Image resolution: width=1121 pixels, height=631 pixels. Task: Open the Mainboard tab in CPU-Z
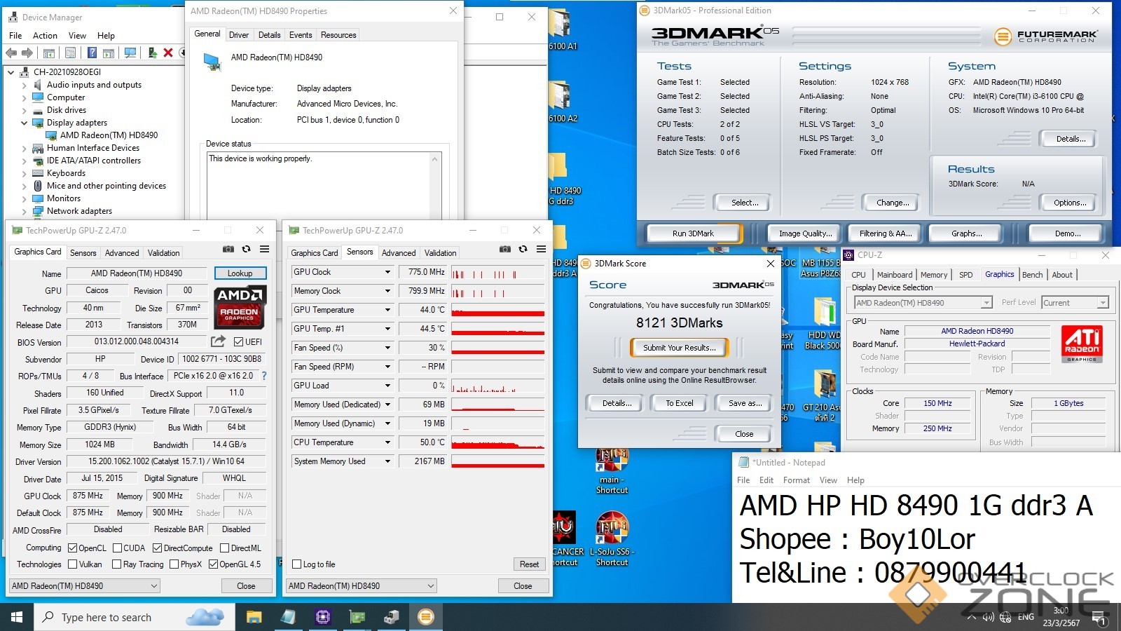(x=894, y=275)
